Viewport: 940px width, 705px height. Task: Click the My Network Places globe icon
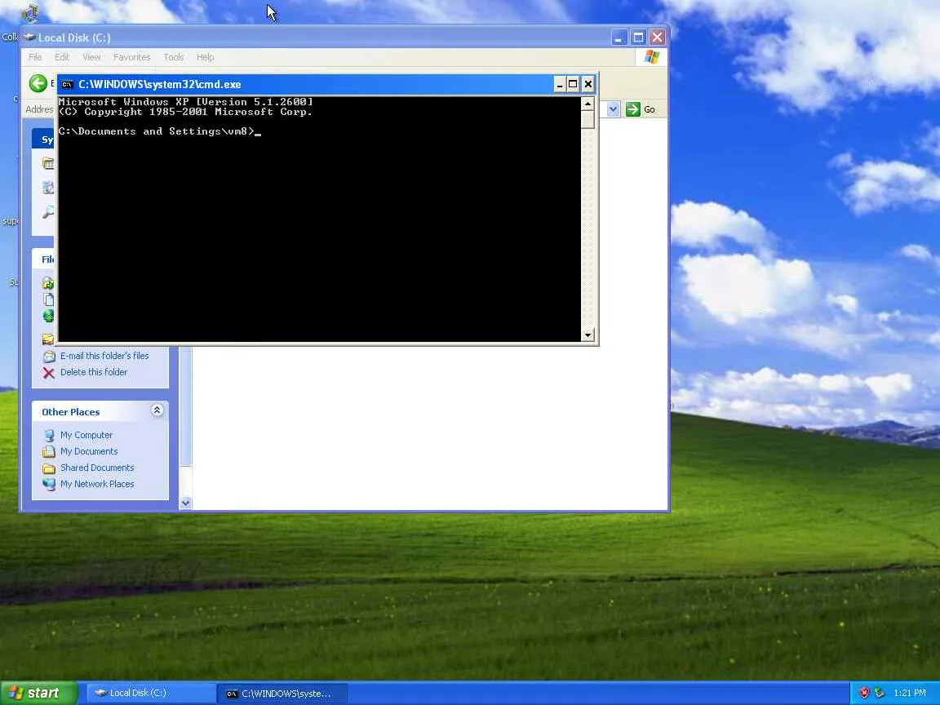click(49, 484)
